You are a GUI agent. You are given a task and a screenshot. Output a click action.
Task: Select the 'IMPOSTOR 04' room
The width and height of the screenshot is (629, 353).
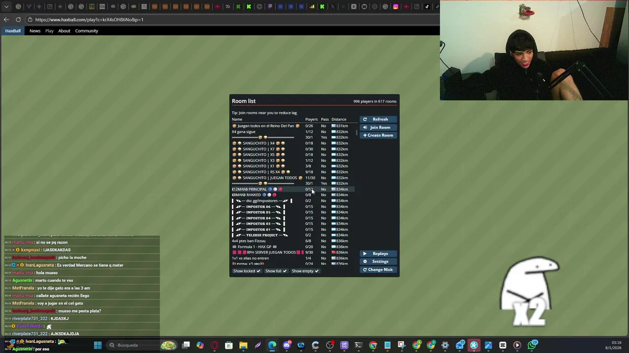pos(293,218)
